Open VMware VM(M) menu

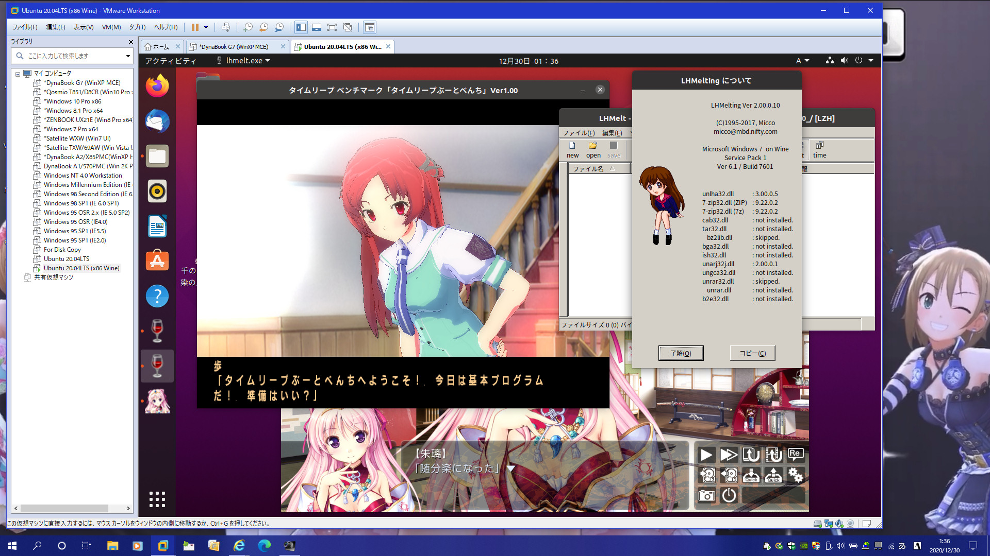tap(111, 27)
